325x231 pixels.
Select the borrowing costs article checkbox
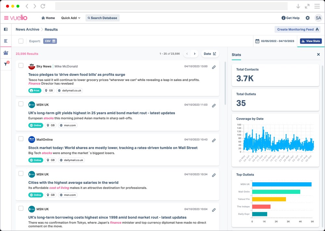(x=21, y=208)
